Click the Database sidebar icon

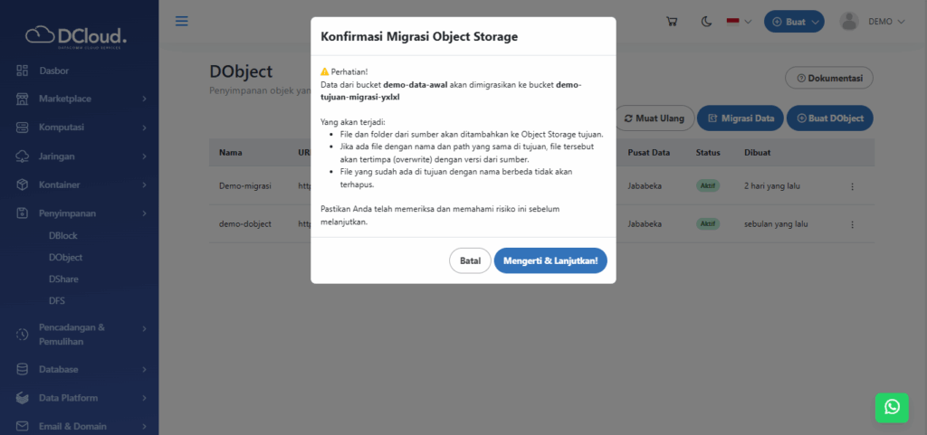pyautogui.click(x=23, y=369)
